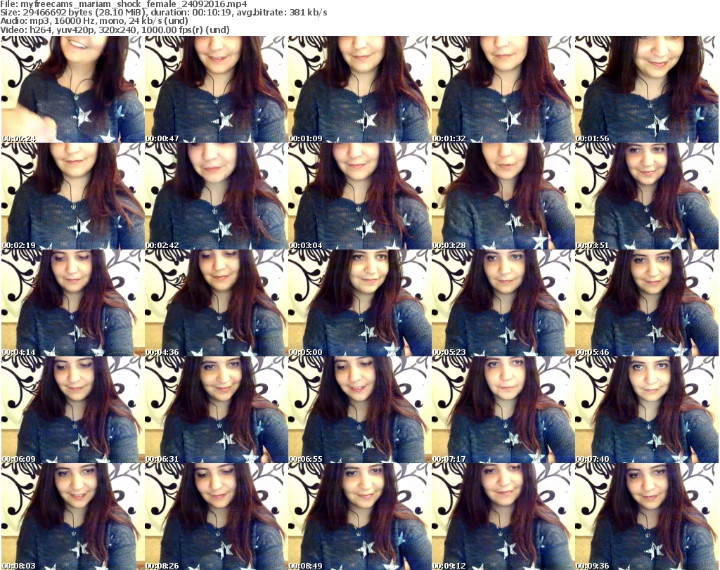The height and width of the screenshot is (570, 720).
Task: Click the Size and duration info line
Action: pos(163,13)
